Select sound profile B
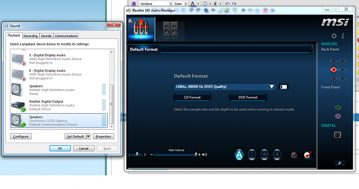The image size is (359, 189). [x=252, y=155]
